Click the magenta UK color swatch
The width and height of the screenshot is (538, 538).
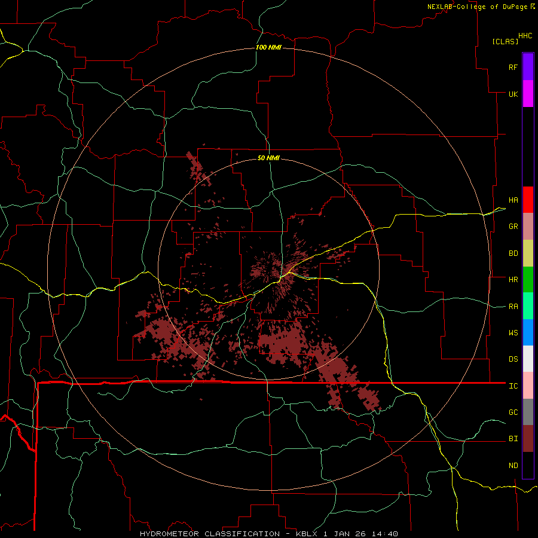pos(528,94)
